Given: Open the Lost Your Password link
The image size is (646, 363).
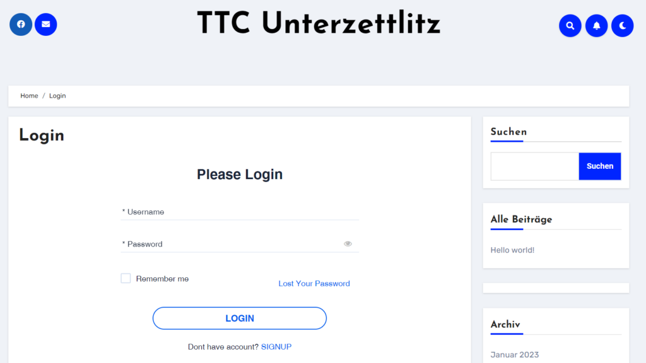Looking at the screenshot, I should pyautogui.click(x=314, y=284).
